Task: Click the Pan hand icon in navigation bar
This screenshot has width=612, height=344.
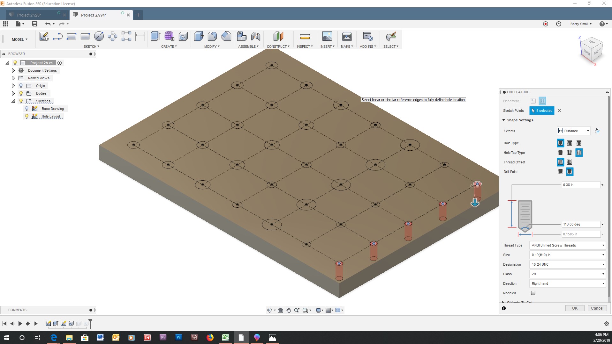Action: (289, 310)
